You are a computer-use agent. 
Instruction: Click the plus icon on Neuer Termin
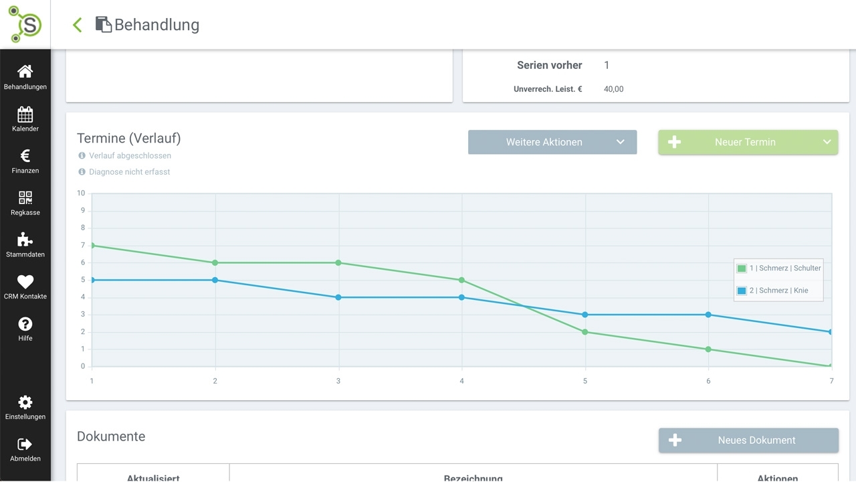tap(674, 142)
